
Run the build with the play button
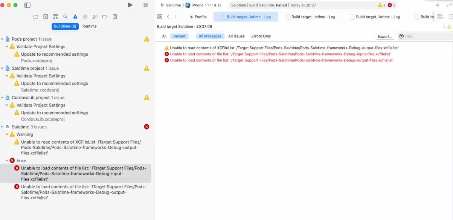130,5
